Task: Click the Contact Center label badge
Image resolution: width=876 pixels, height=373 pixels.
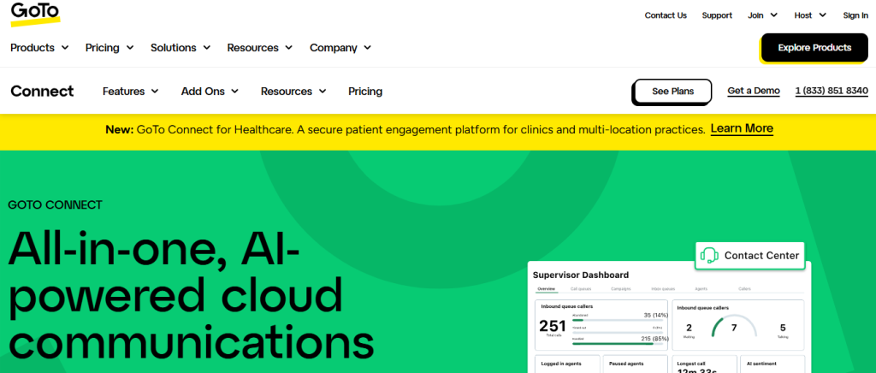Action: tap(749, 256)
